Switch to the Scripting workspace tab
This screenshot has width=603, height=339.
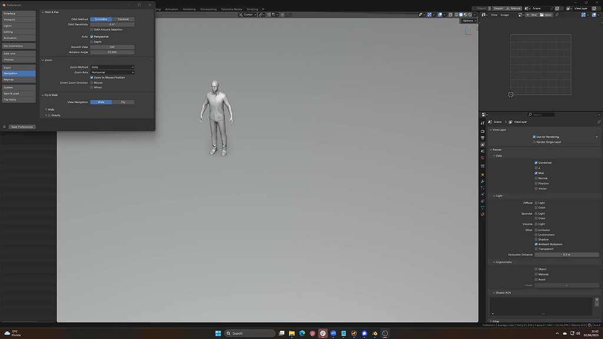click(x=252, y=9)
